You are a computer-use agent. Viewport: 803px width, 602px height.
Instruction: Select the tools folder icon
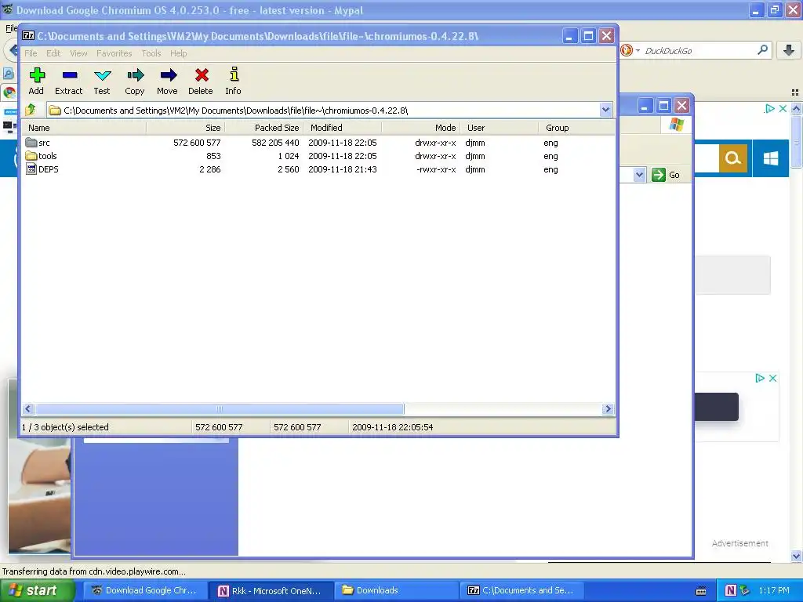(31, 156)
